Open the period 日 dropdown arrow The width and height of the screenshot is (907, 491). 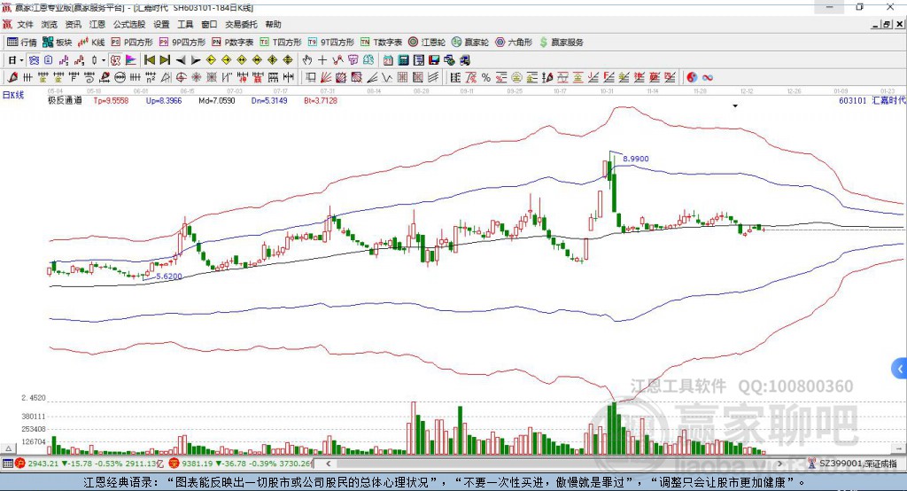[x=21, y=60]
